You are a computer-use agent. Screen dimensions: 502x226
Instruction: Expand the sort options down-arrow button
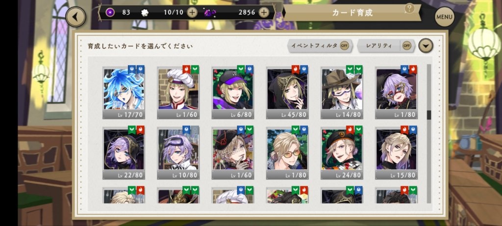point(426,46)
